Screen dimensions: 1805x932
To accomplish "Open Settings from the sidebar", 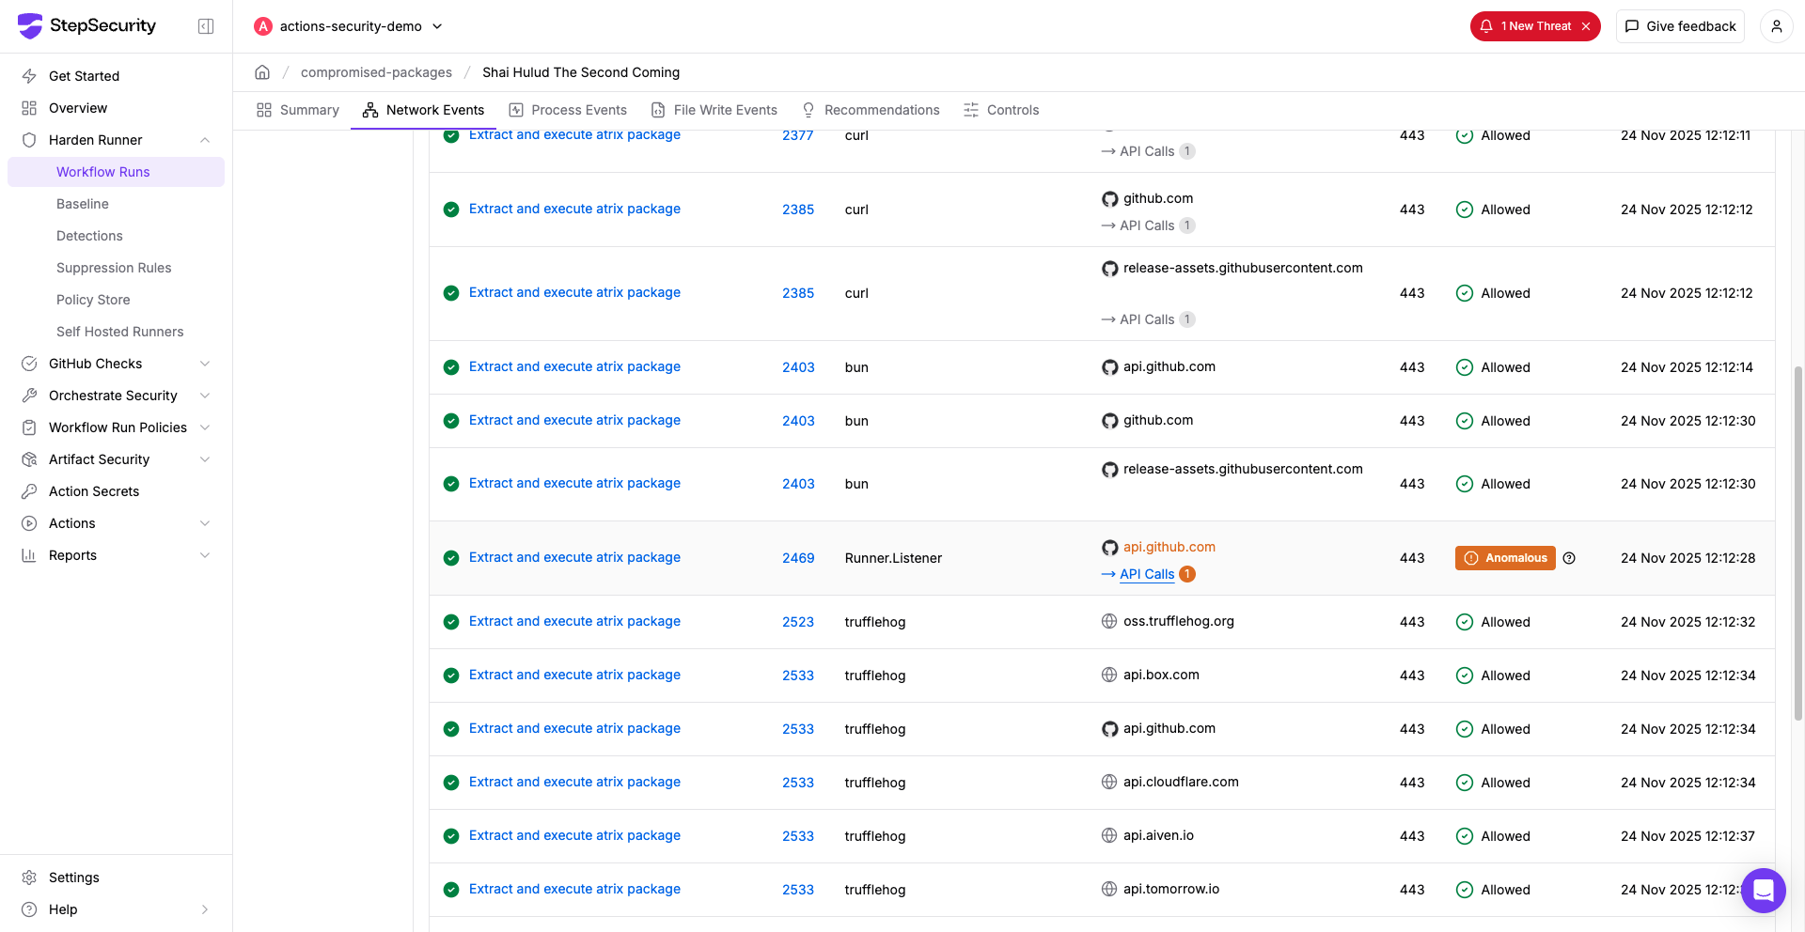I will [x=73, y=878].
